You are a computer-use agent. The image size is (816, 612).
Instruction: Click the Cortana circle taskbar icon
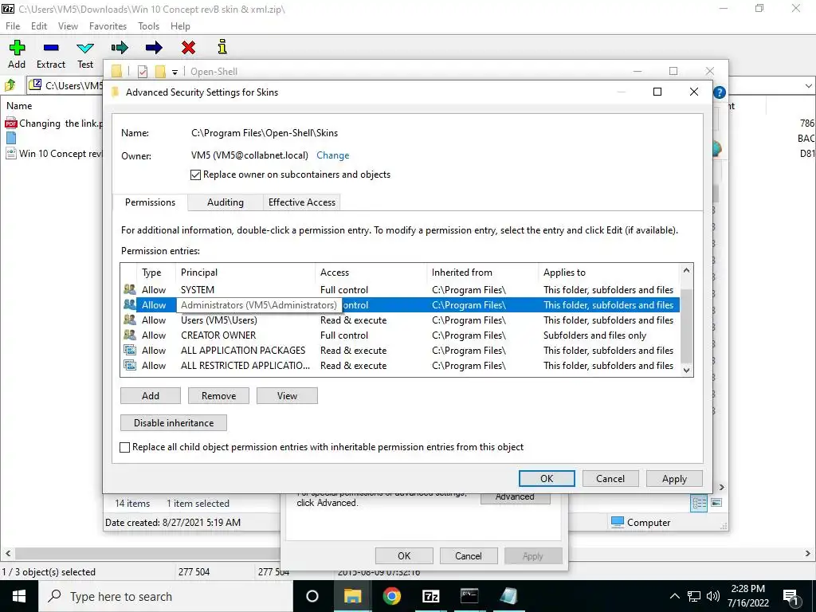click(x=312, y=596)
